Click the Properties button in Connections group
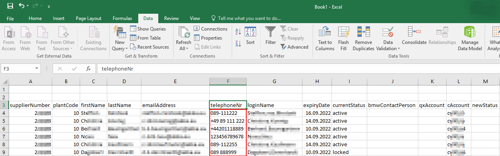The height and width of the screenshot is (156, 500). 208,38
